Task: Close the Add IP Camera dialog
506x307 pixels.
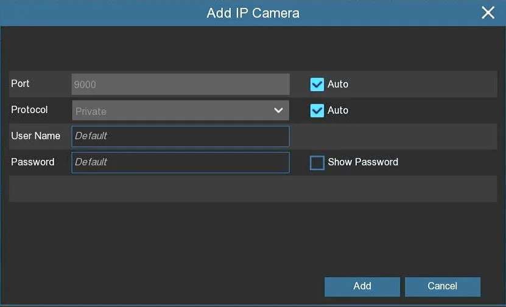Action: click(488, 13)
